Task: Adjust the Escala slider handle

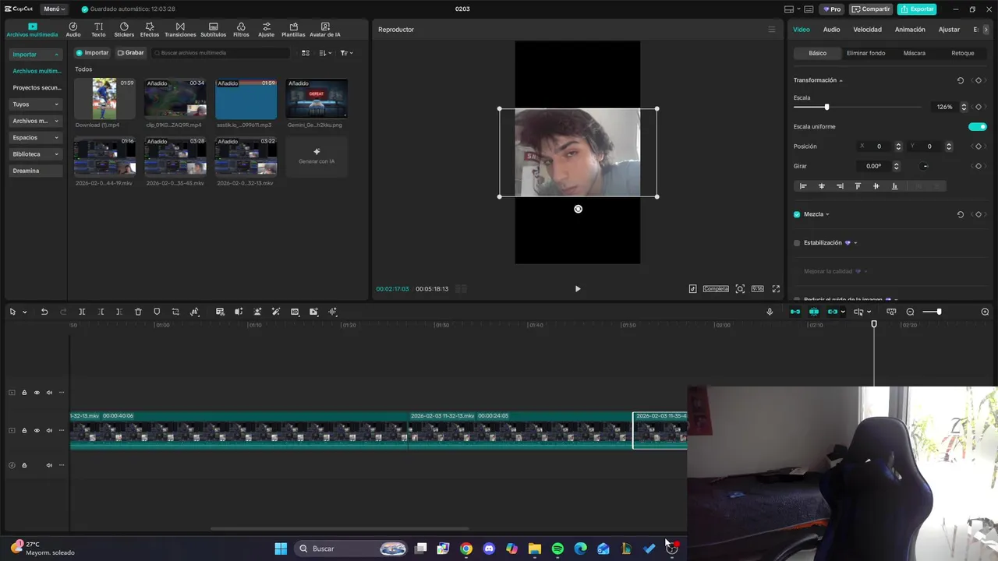Action: click(x=826, y=107)
